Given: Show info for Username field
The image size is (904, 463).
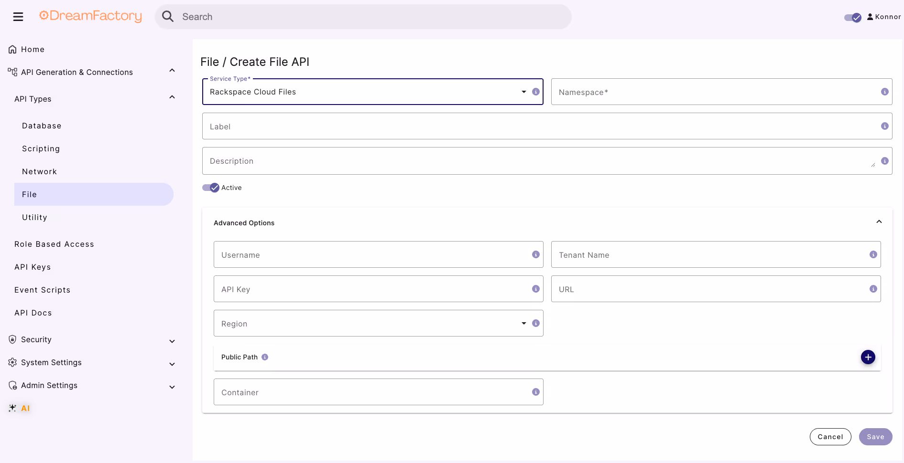Looking at the screenshot, I should coord(536,254).
